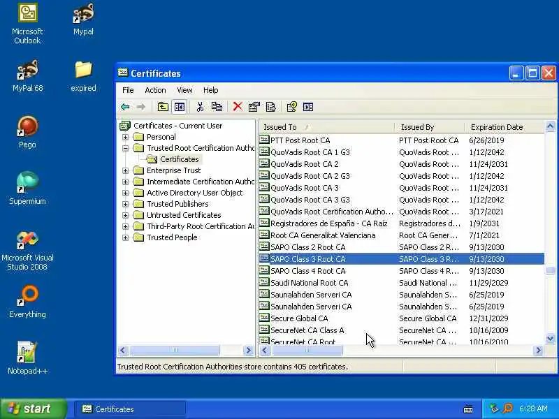Sort by the Issued By column header
This screenshot has height=419, width=559.
430,127
